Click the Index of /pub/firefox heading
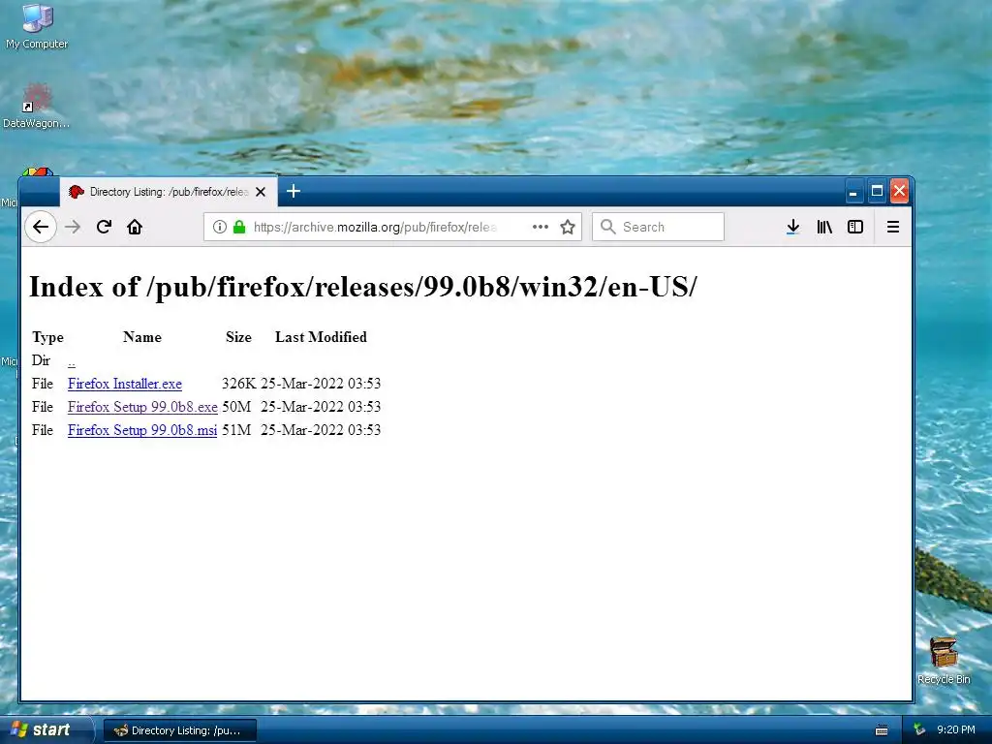 [363, 287]
